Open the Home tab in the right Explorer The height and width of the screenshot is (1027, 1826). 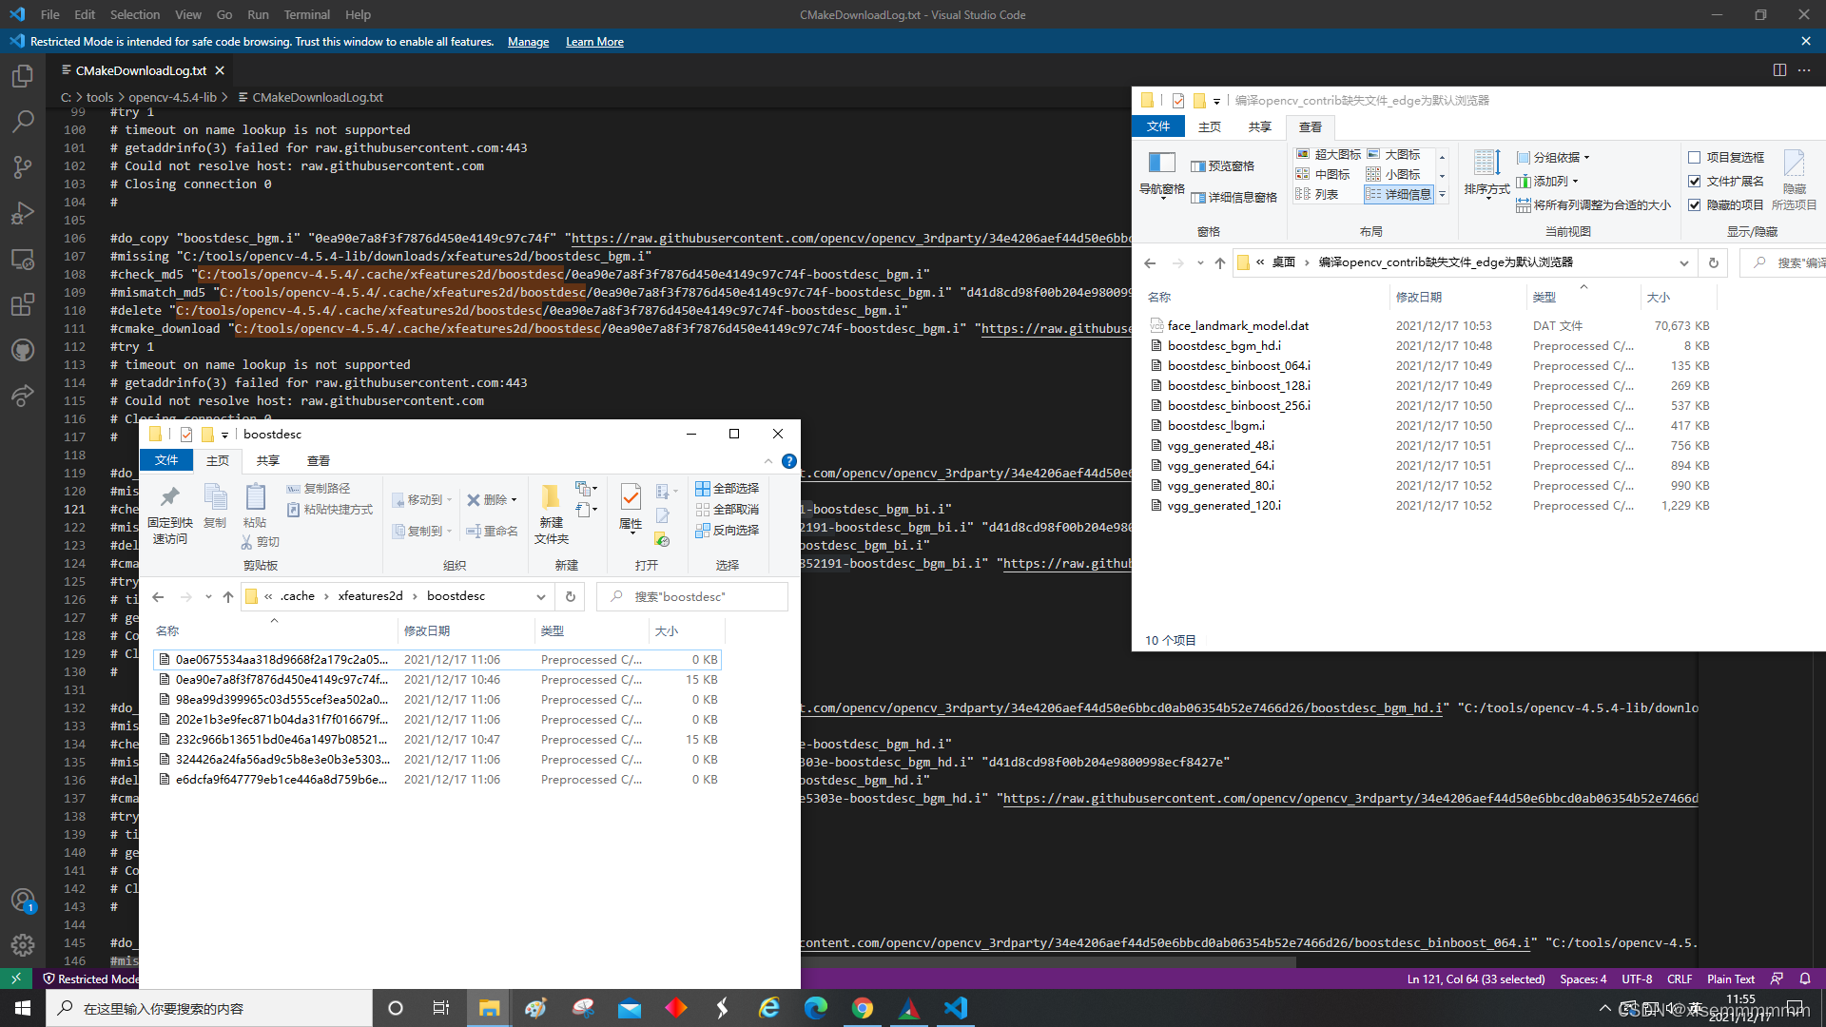coord(1210,126)
